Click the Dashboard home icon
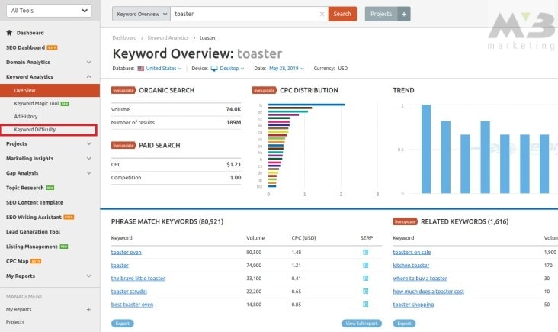The image size is (558, 332). 9,33
